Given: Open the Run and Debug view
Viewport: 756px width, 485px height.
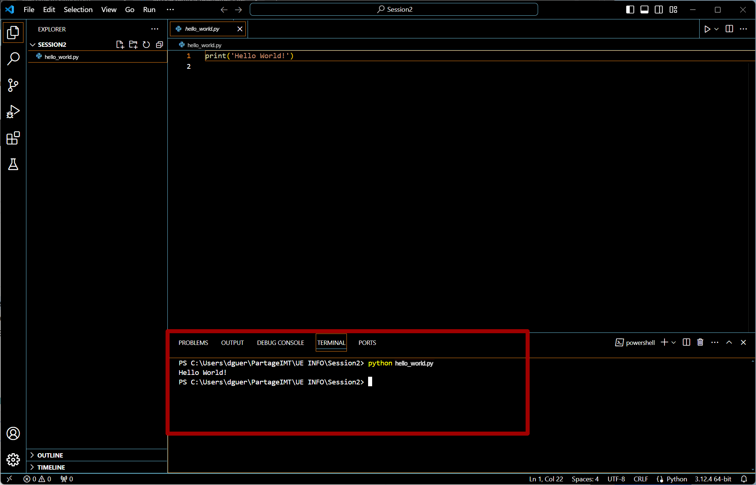Looking at the screenshot, I should coord(13,112).
